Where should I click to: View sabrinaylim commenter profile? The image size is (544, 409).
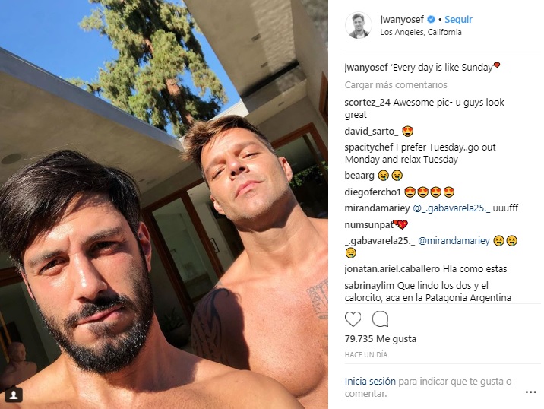369,286
